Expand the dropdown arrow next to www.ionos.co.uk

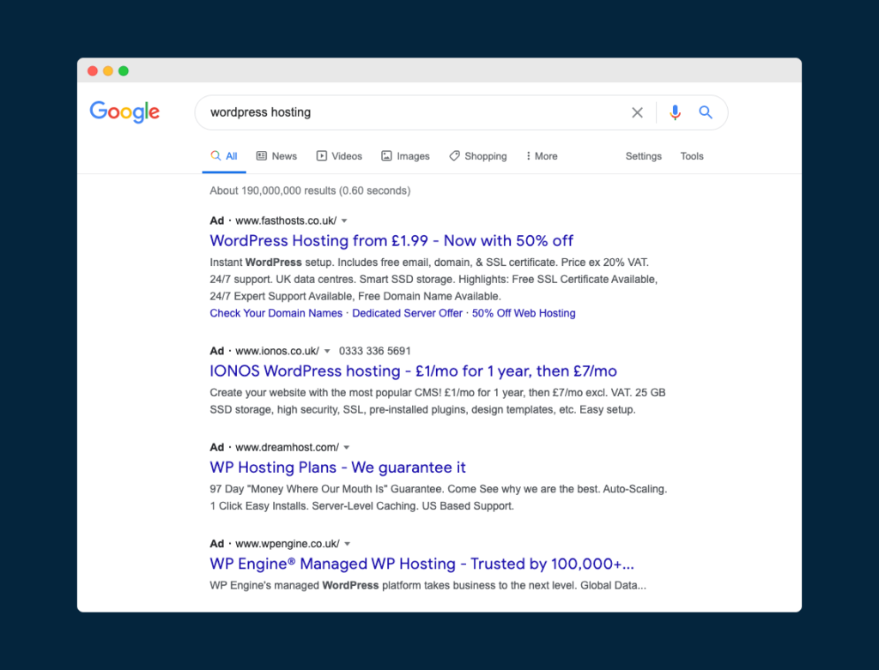(327, 351)
